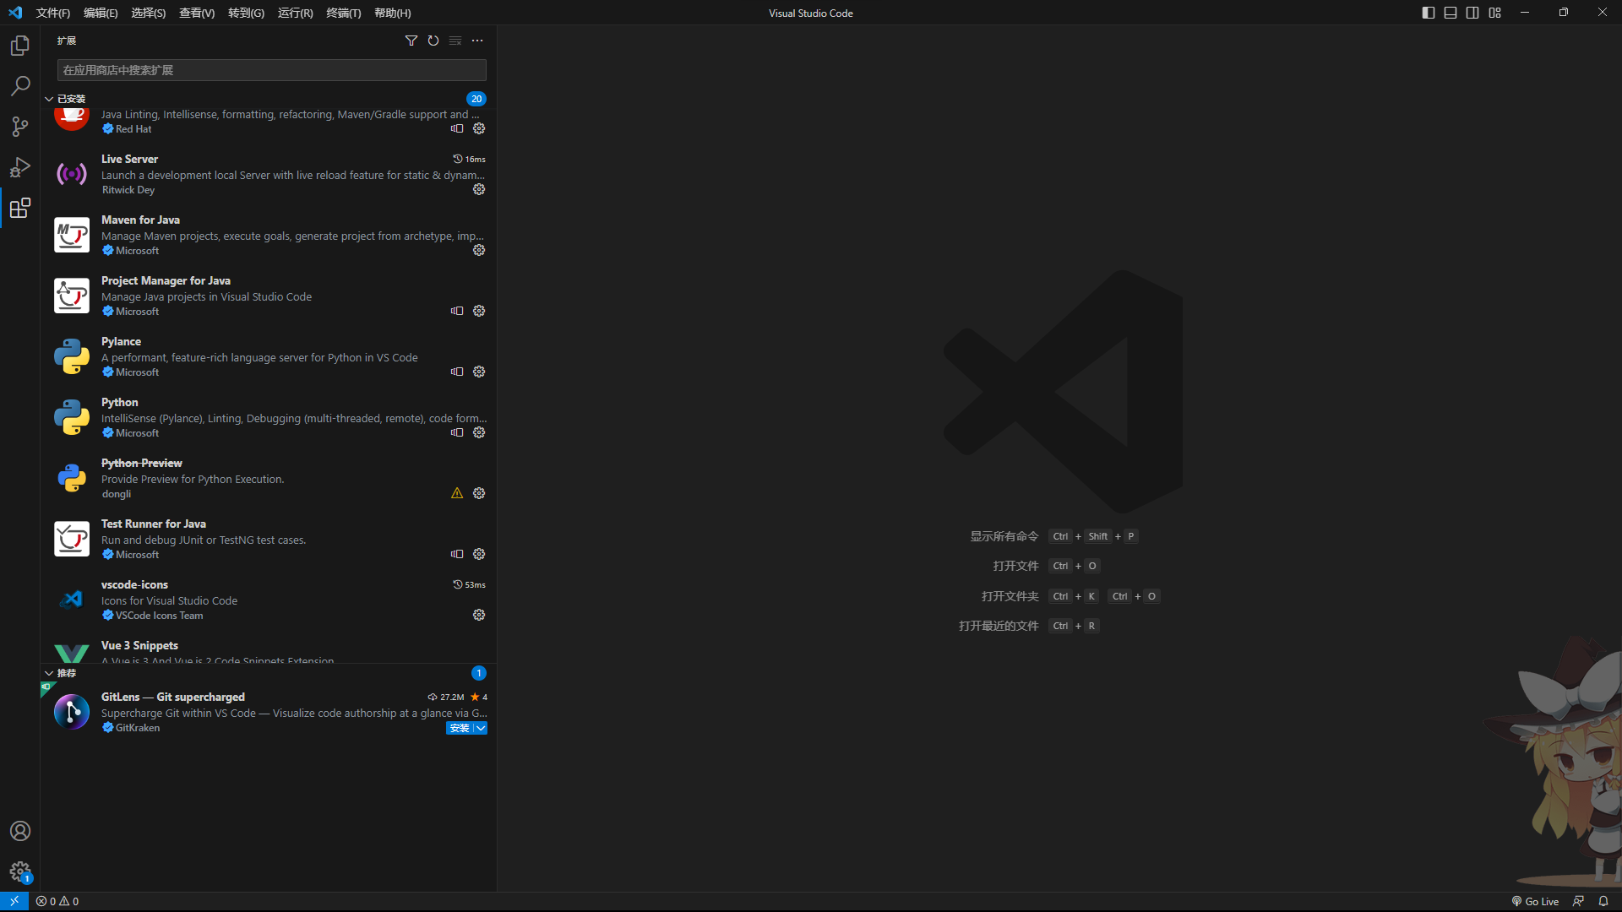Click Red Hat Java extension sync icon
Image resolution: width=1622 pixels, height=912 pixels.
(457, 128)
